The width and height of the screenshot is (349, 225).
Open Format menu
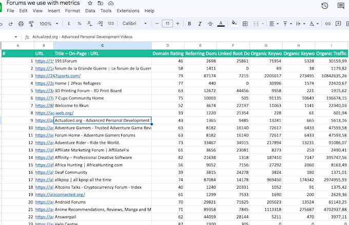pos(72,11)
